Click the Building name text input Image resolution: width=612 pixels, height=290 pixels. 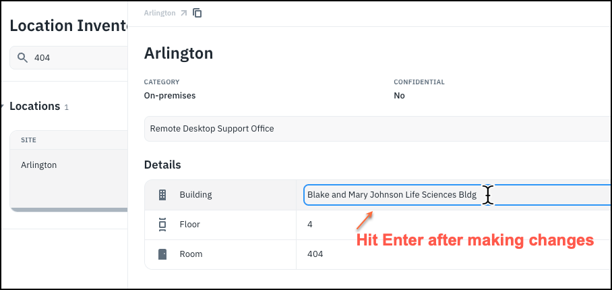click(x=391, y=195)
